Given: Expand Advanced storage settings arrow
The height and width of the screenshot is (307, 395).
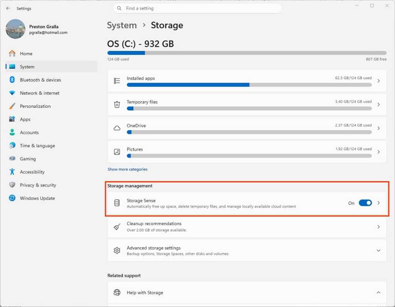Looking at the screenshot, I should (x=378, y=251).
